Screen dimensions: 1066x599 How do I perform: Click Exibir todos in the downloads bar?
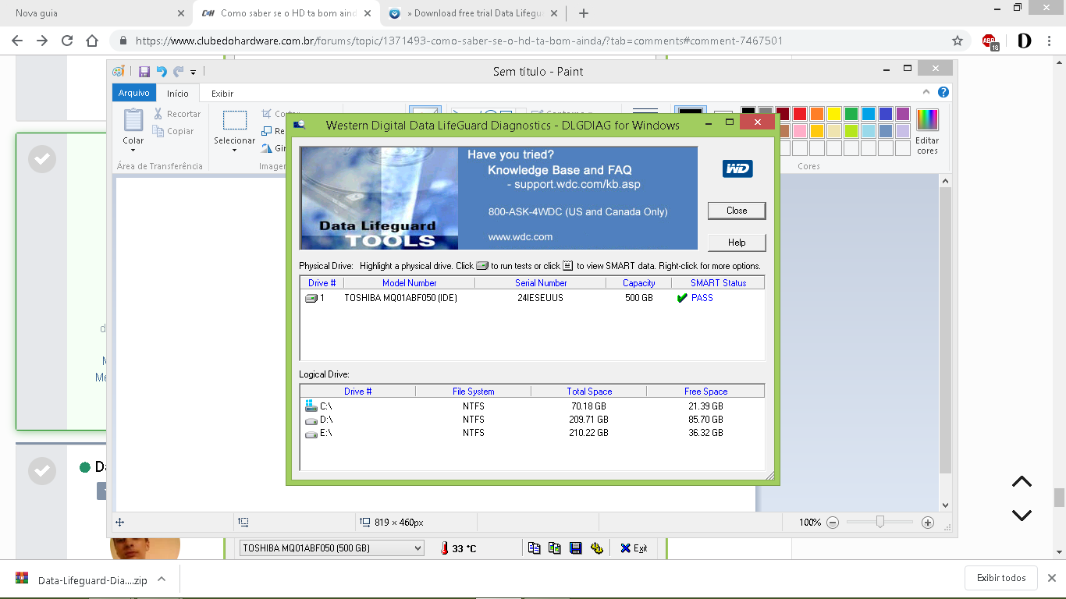pyautogui.click(x=1002, y=578)
